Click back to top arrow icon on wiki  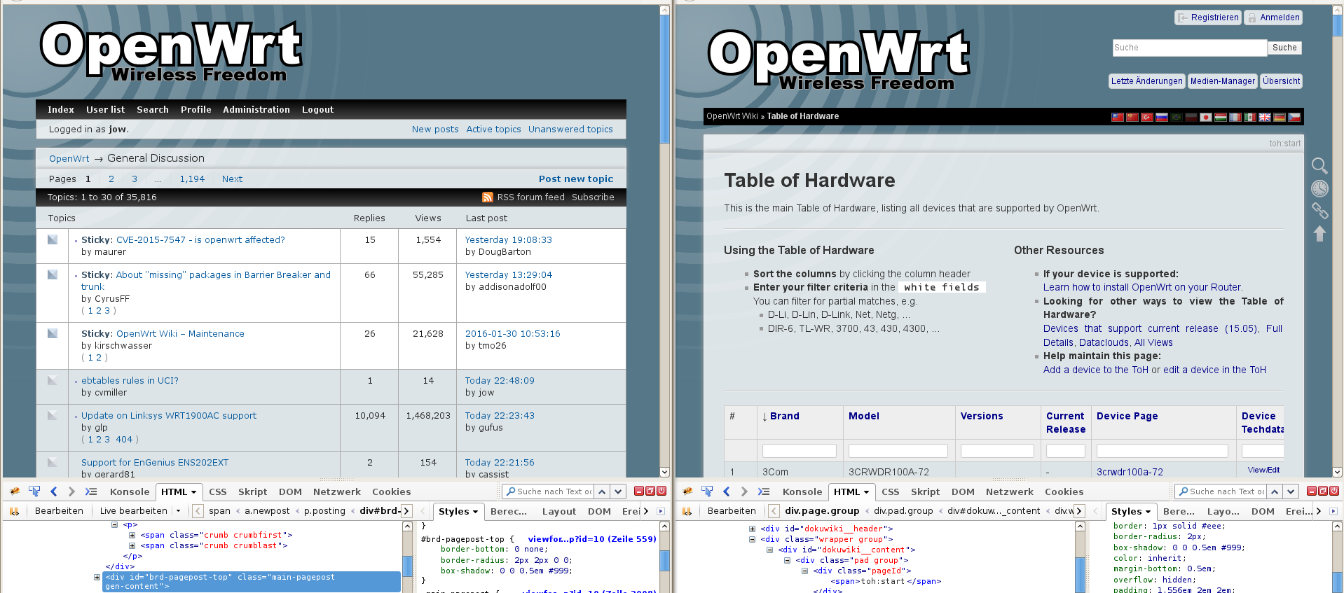tap(1319, 234)
